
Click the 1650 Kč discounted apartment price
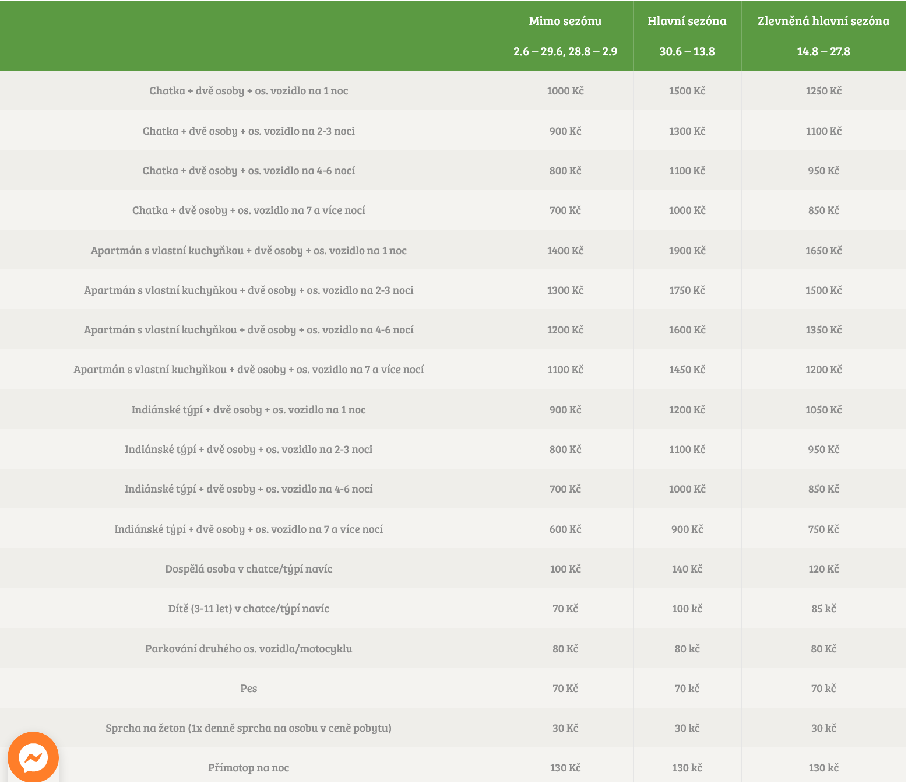[823, 251]
